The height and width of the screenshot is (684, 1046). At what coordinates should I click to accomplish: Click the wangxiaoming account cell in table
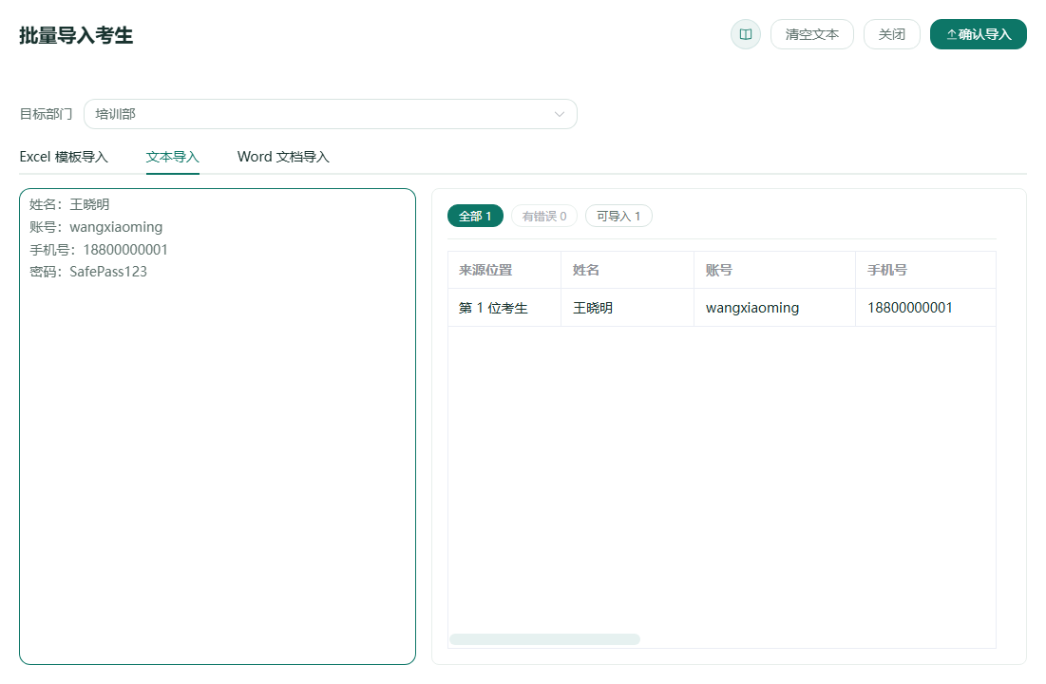coord(774,308)
